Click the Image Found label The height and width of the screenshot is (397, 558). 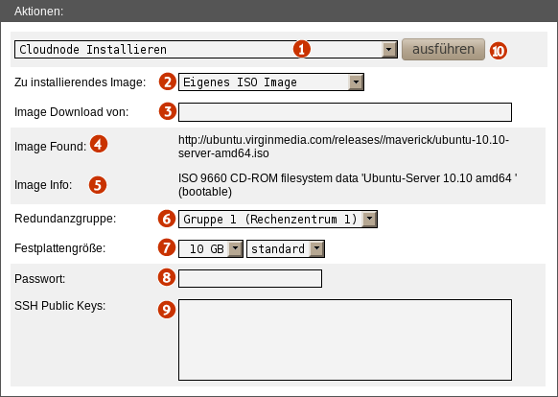click(50, 147)
